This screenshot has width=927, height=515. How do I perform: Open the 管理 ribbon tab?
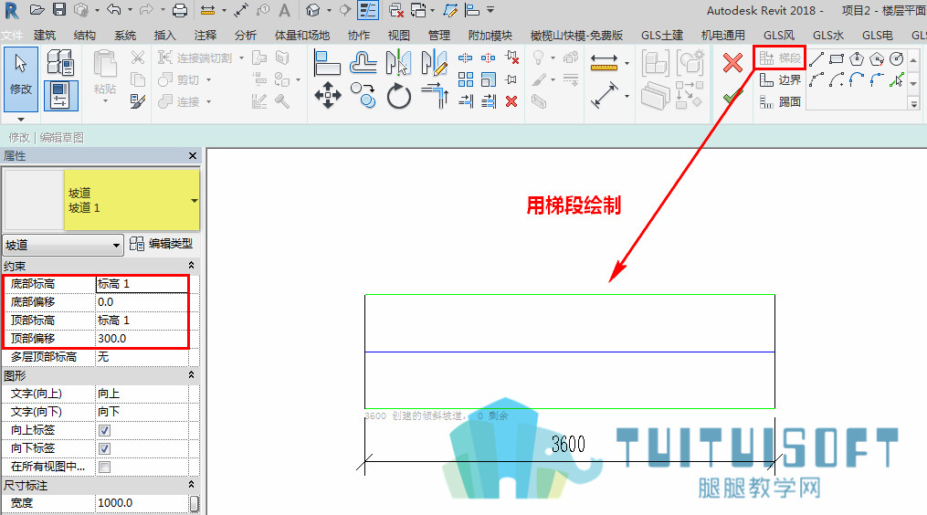pyautogui.click(x=438, y=36)
